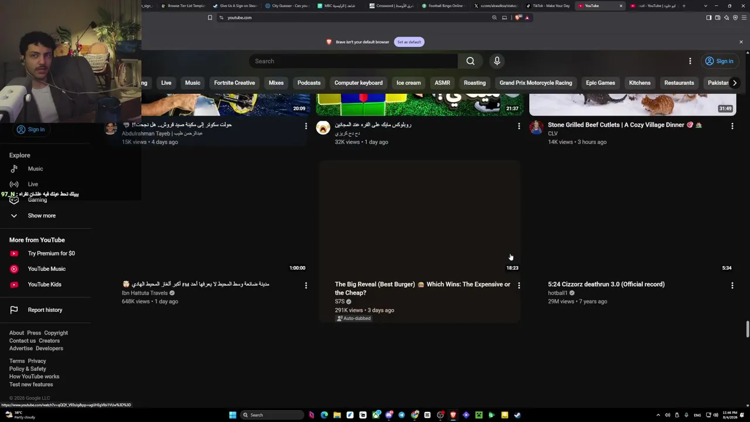The height and width of the screenshot is (422, 750).
Task: Switch to the City Guesser browser tab
Action: 288,6
